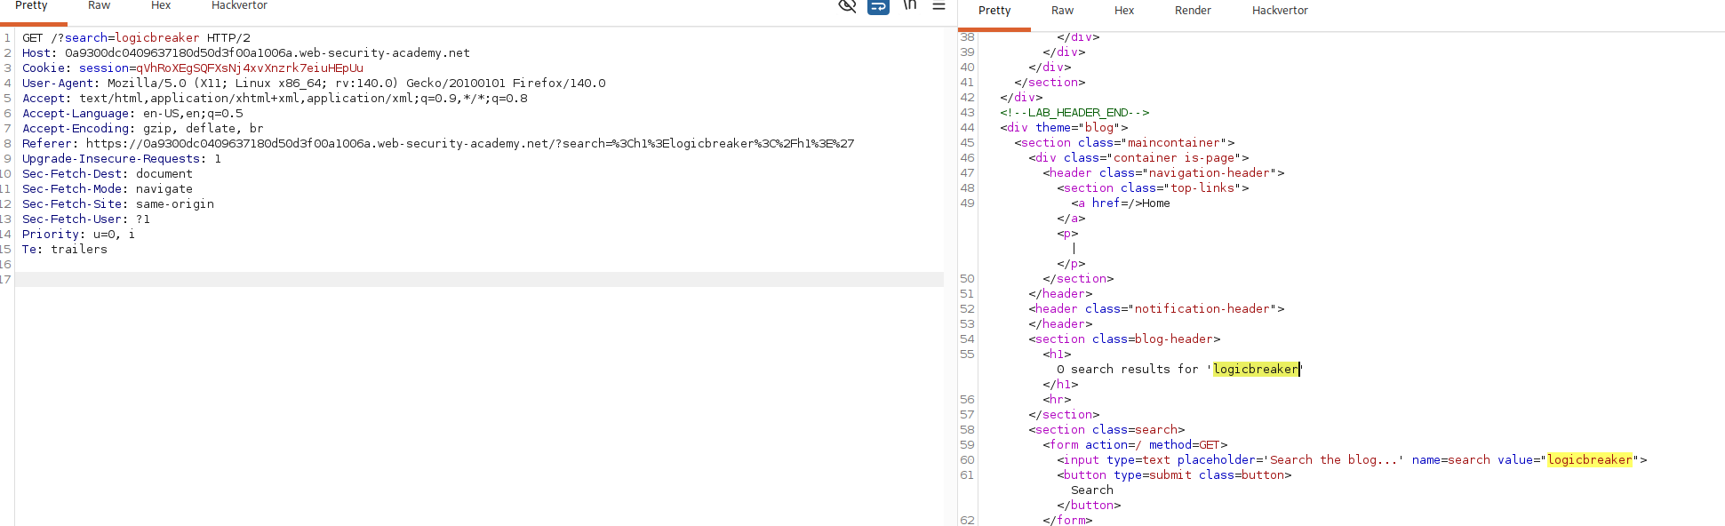Image resolution: width=1725 pixels, height=526 pixels.
Task: Click the crossed-eye hide icon in request toolbar
Action: [x=847, y=6]
